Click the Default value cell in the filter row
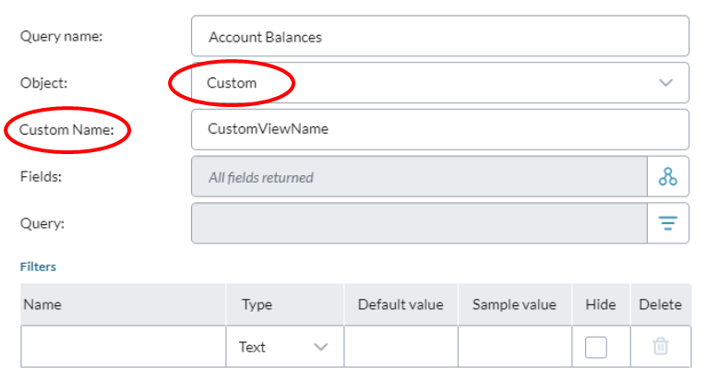Screen dimensions: 718x380 tap(401, 347)
